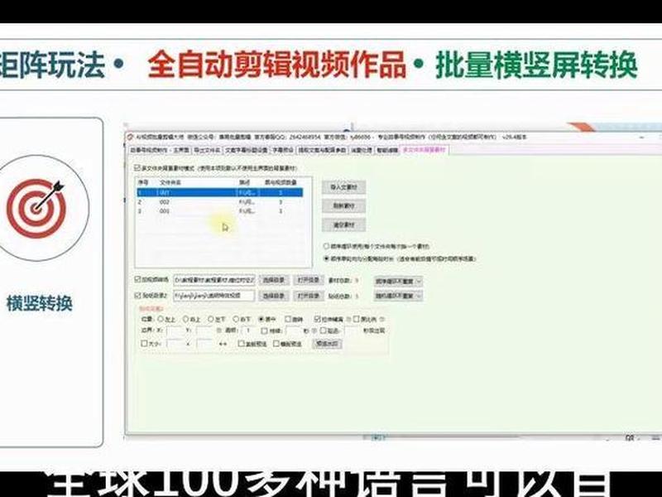Click the 透明 value field showing 1
The width and height of the screenshot is (662, 497).
point(249,331)
